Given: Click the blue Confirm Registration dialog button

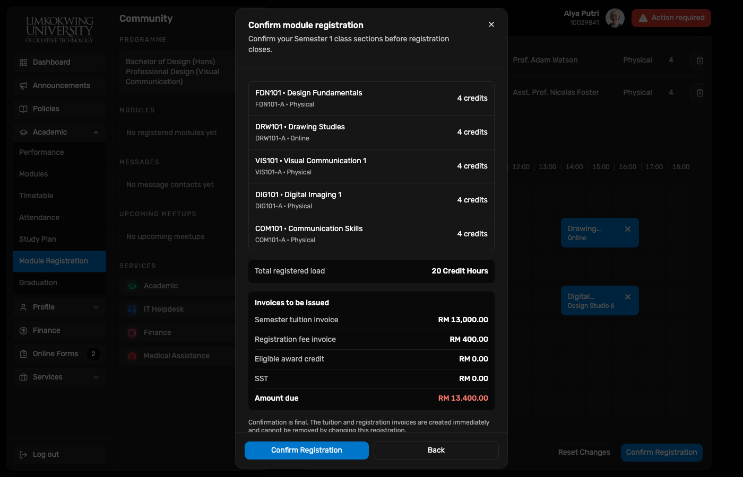Looking at the screenshot, I should [307, 450].
